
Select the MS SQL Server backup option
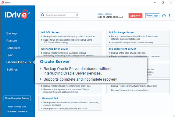(70, 37)
